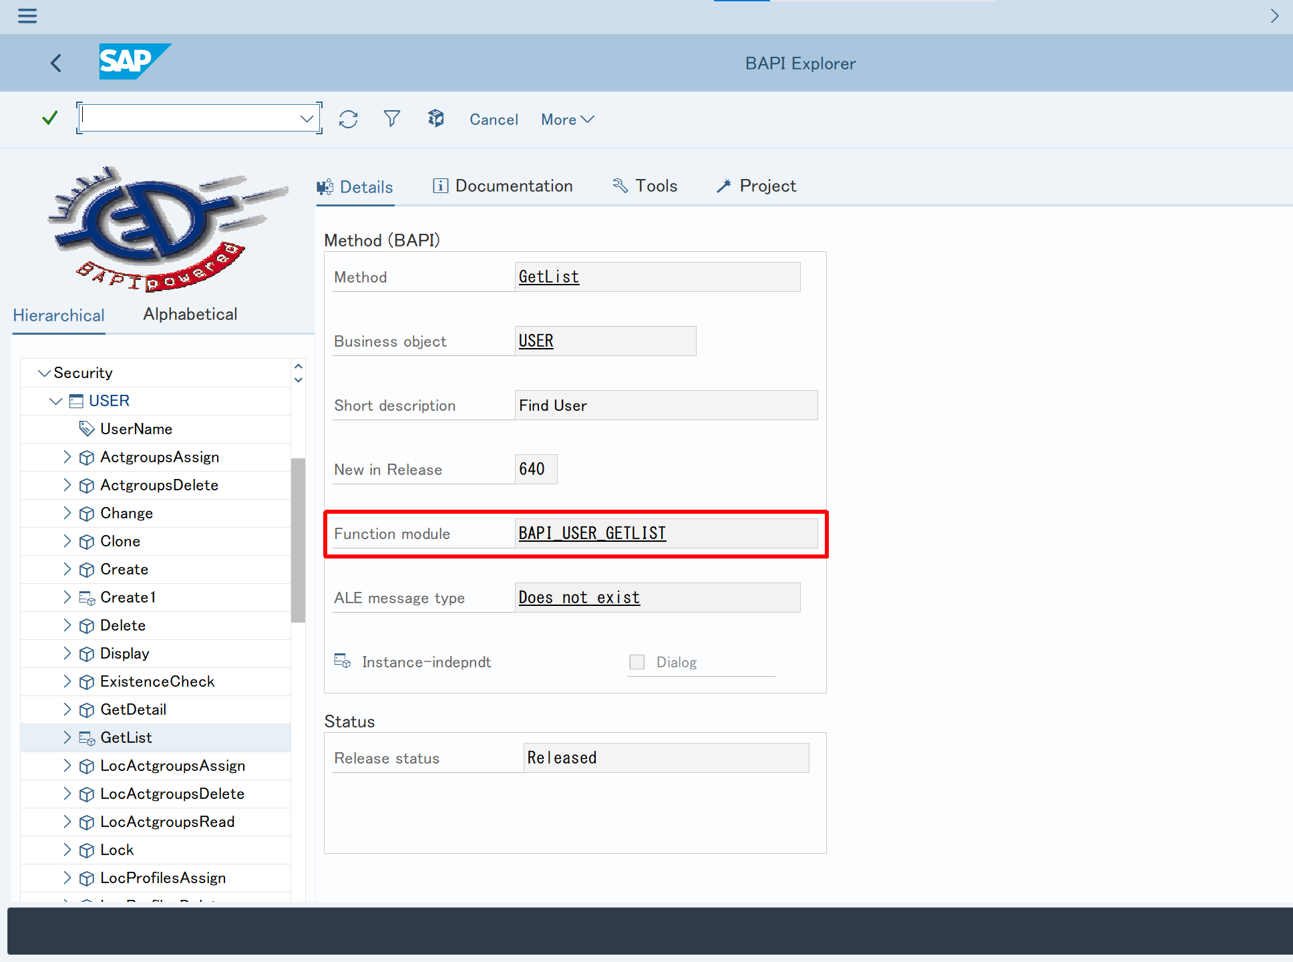The image size is (1293, 962).
Task: Open the hamburger menu icon
Action: 27,15
